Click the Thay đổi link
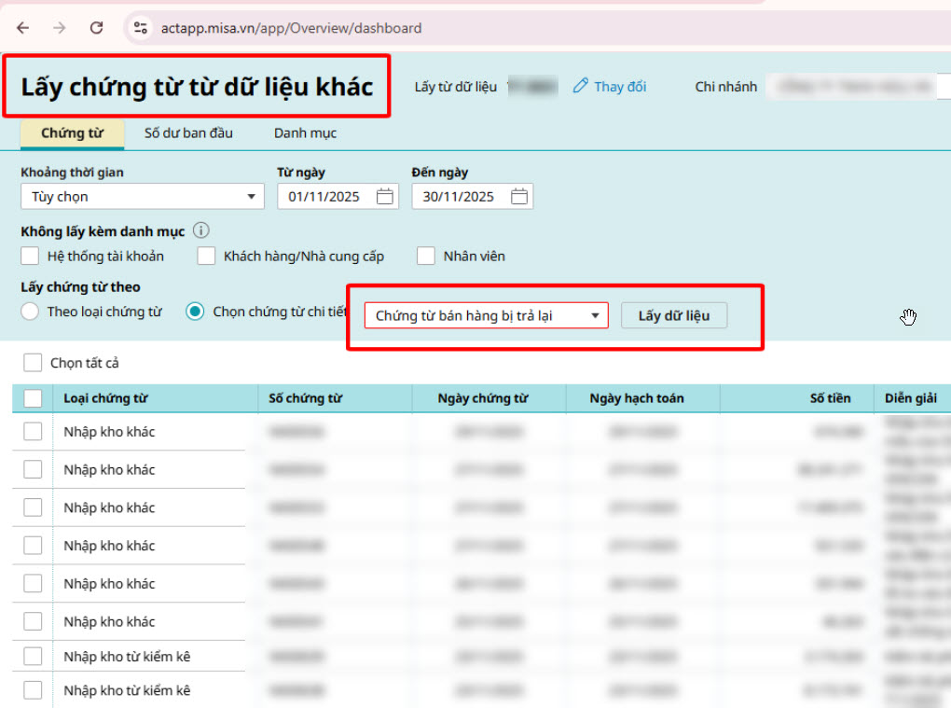 [620, 87]
